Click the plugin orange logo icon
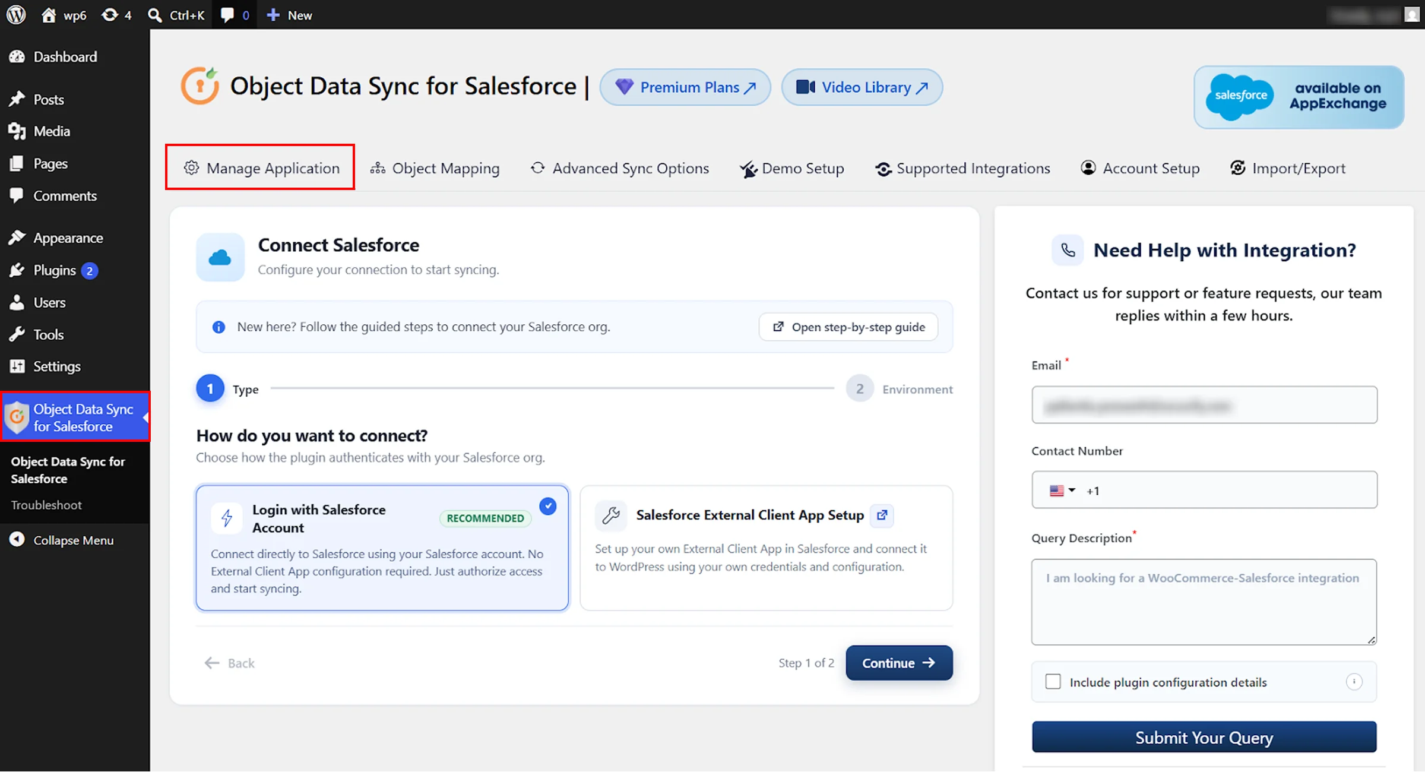This screenshot has width=1425, height=772. (x=200, y=86)
